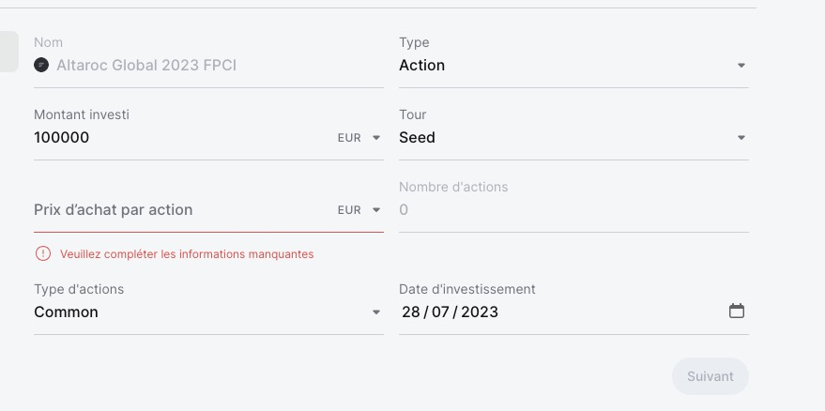Click the Type dropdown arrow
Image resolution: width=825 pixels, height=411 pixels.
741,66
